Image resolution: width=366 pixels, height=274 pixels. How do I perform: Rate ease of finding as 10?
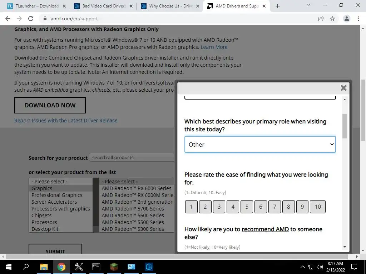(x=318, y=207)
